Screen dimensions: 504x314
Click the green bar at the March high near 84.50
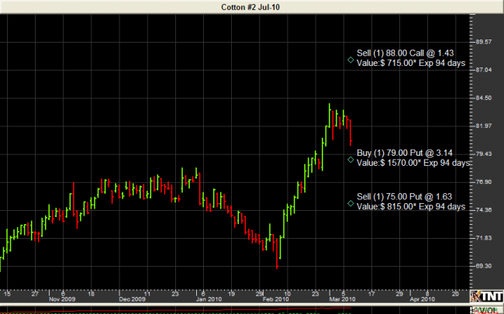click(330, 116)
